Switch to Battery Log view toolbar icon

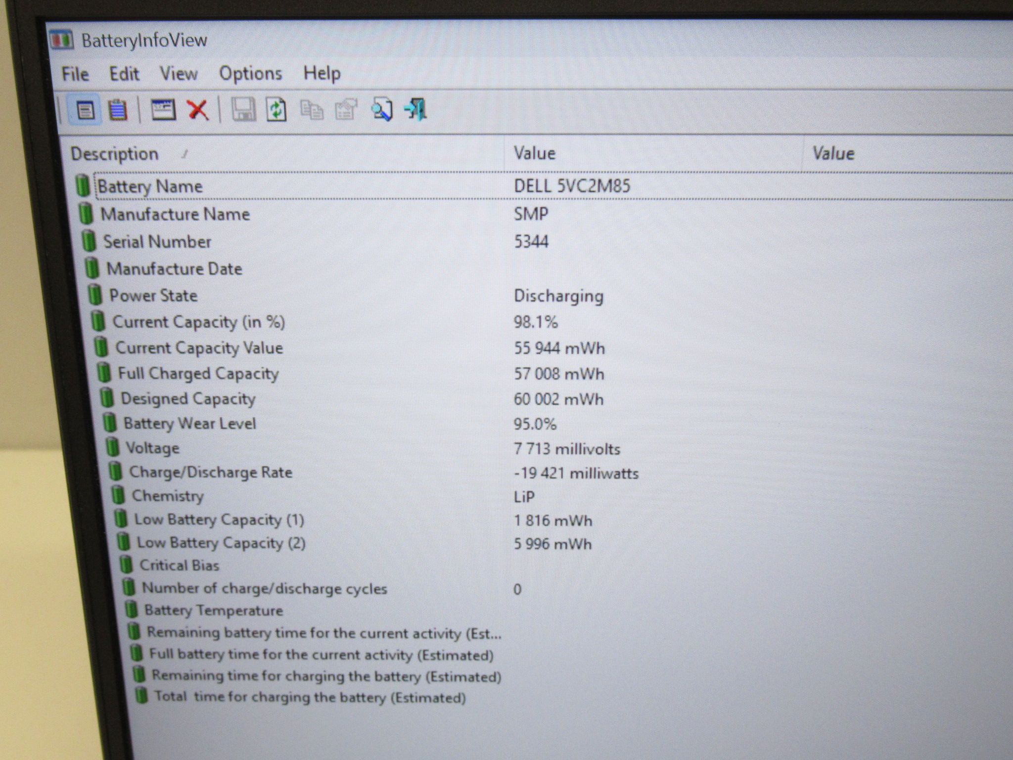coord(118,110)
